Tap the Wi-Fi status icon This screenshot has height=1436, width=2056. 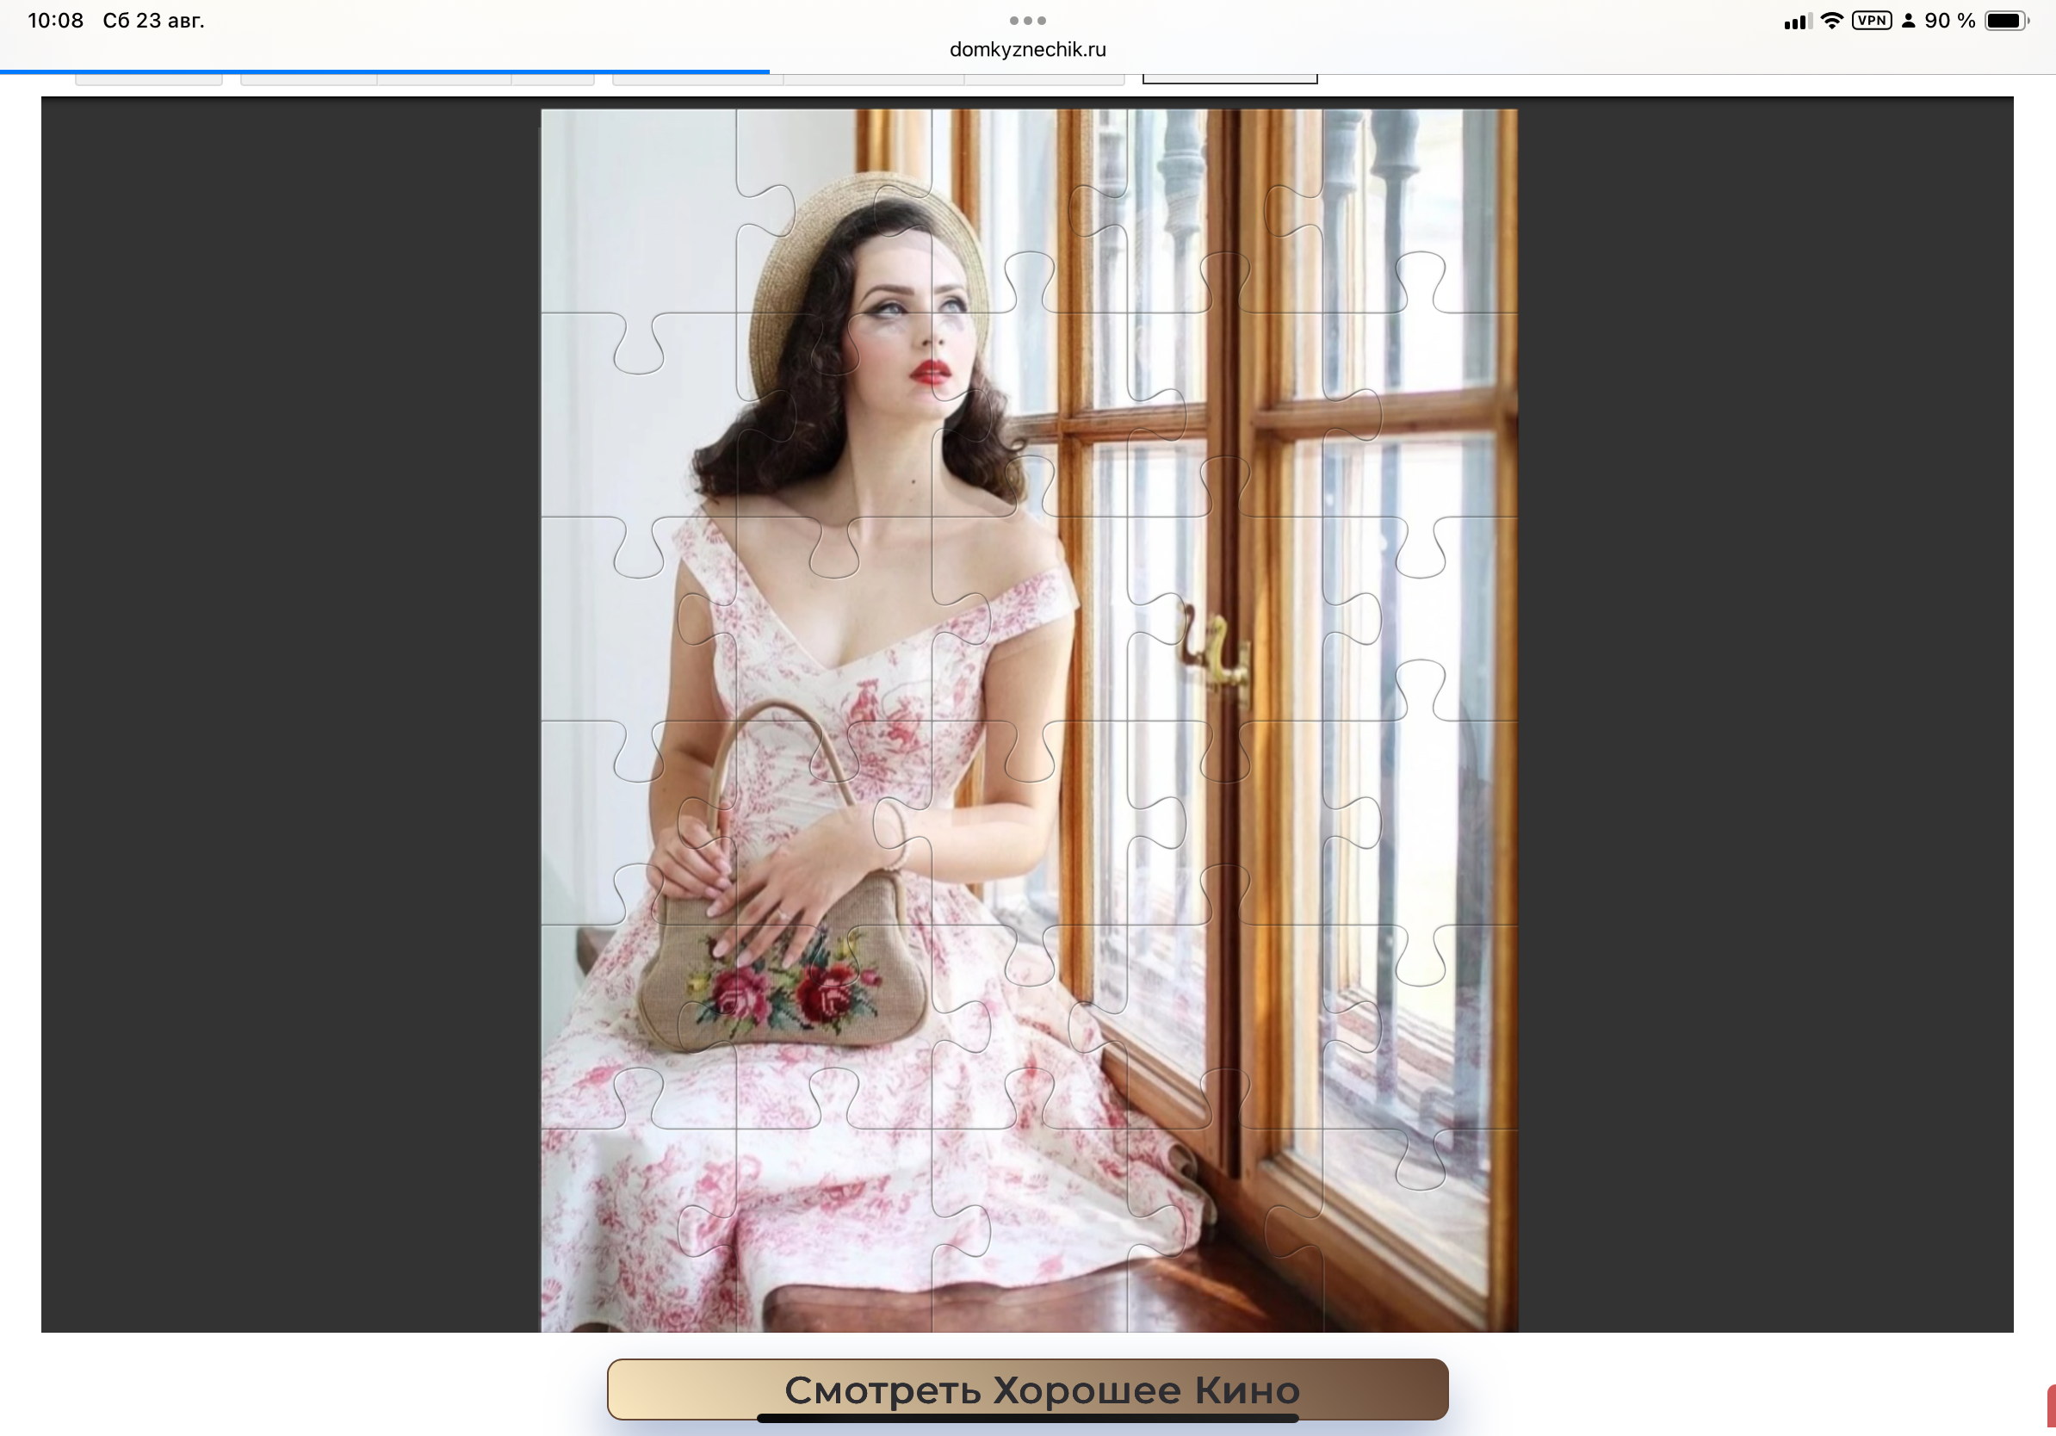pos(1832,21)
